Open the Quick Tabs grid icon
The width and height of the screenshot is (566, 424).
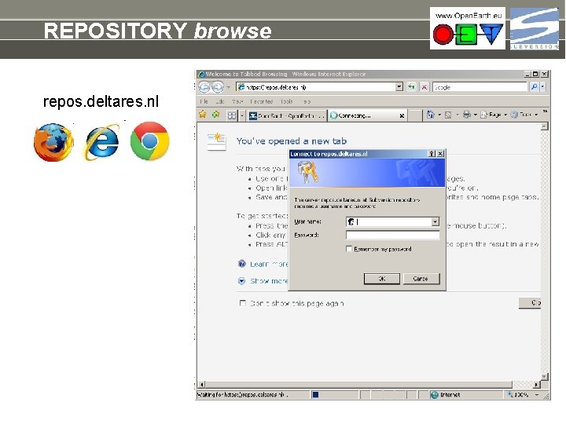232,115
